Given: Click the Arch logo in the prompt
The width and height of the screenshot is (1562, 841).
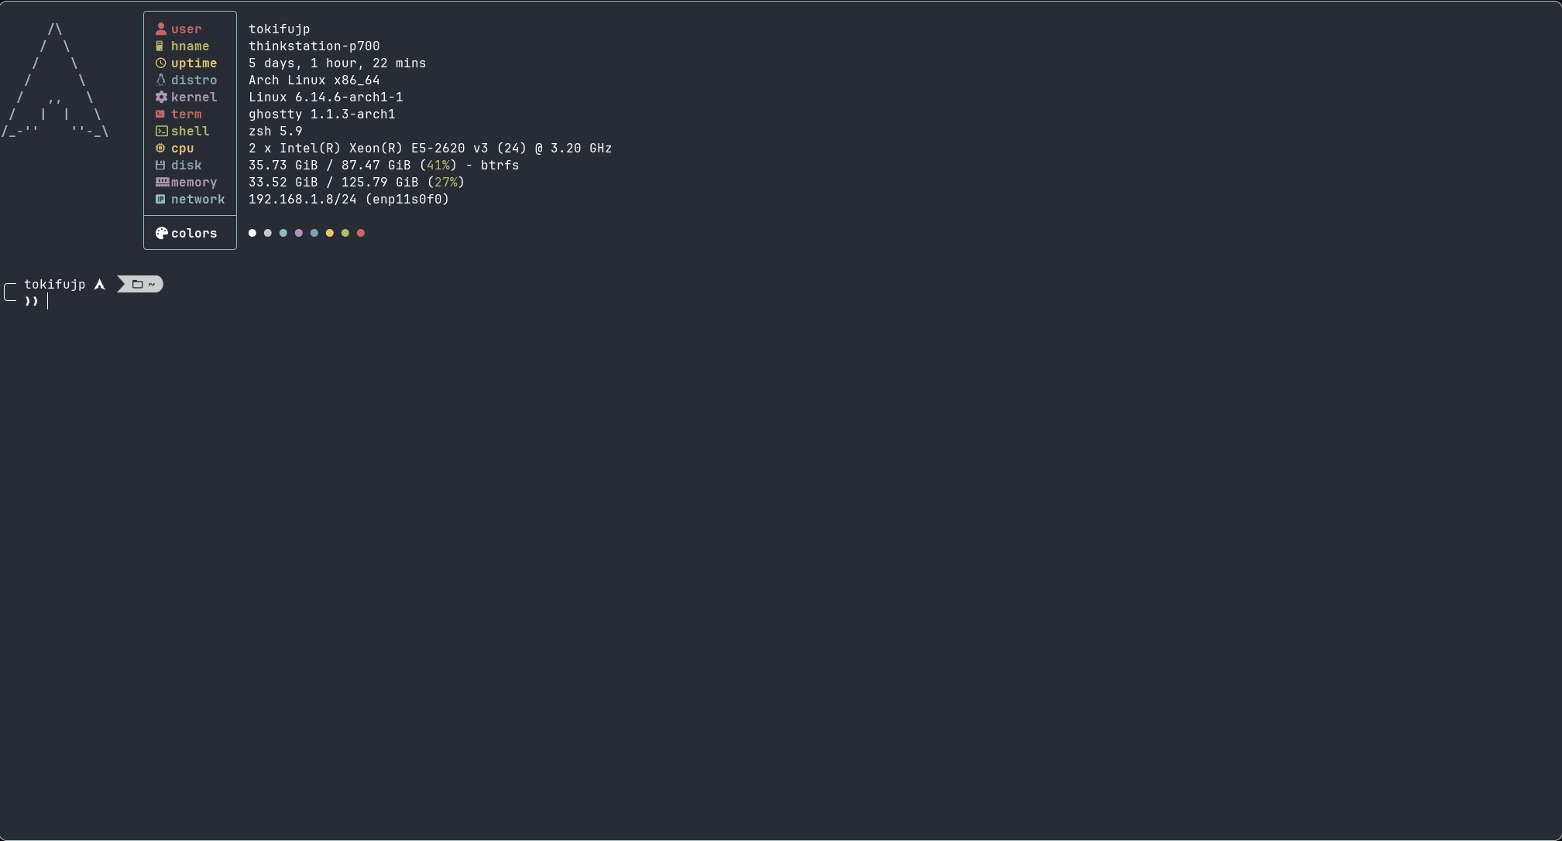Looking at the screenshot, I should (x=100, y=285).
